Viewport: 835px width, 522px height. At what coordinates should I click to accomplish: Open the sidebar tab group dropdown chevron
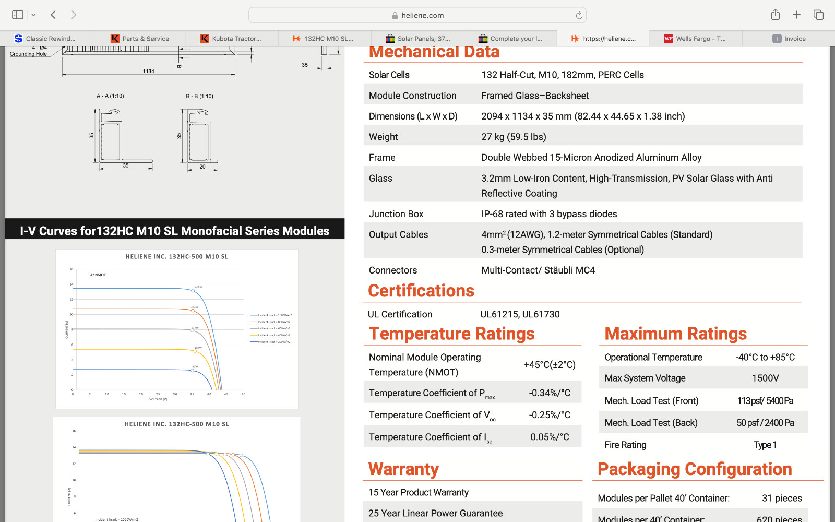(33, 15)
